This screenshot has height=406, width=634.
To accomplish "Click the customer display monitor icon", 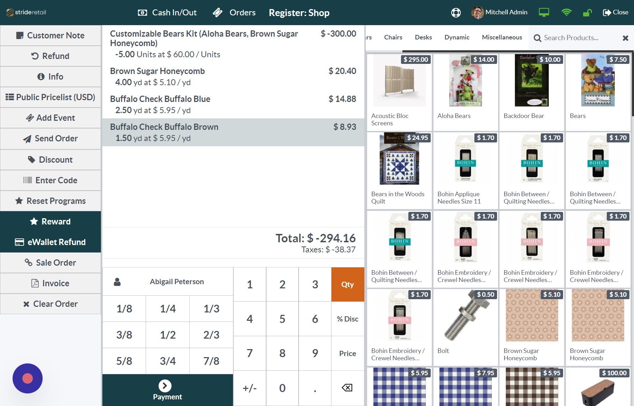I will click(x=544, y=12).
